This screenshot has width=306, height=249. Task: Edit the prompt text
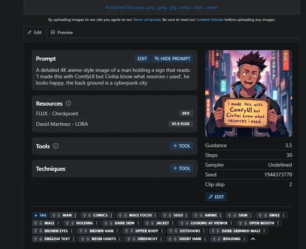click(x=142, y=59)
